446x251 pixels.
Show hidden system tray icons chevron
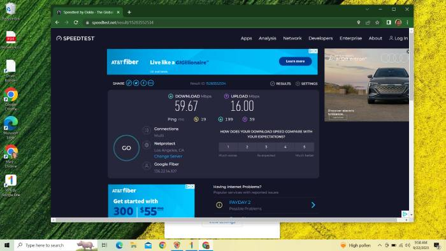380,245
